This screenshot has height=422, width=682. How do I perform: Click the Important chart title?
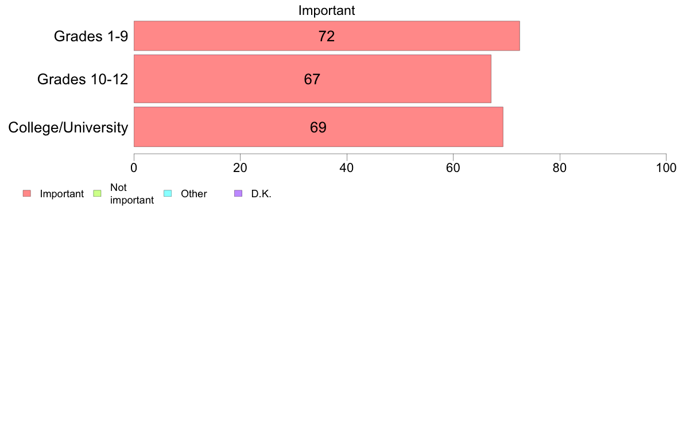327,10
